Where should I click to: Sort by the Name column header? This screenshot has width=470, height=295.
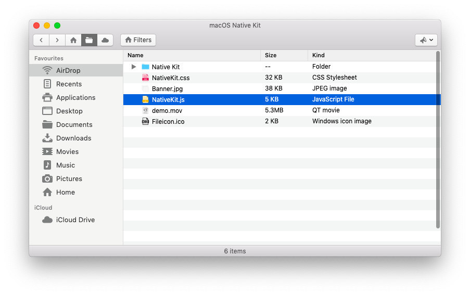coord(192,55)
